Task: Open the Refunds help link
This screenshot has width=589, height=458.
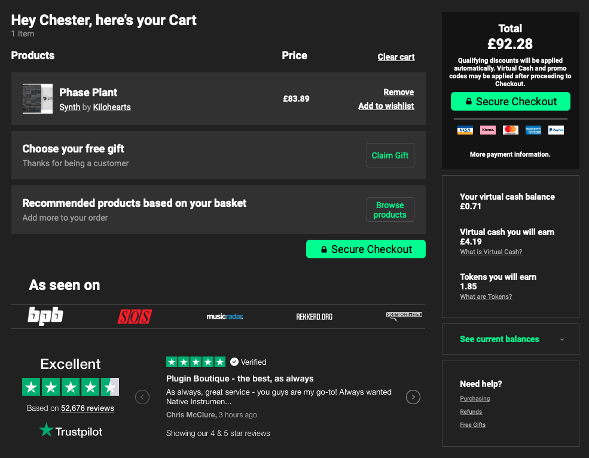Action: [471, 411]
